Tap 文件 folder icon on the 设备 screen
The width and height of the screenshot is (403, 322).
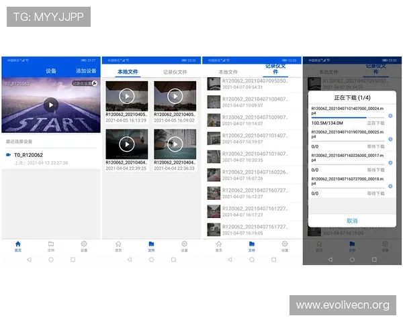coord(51,246)
